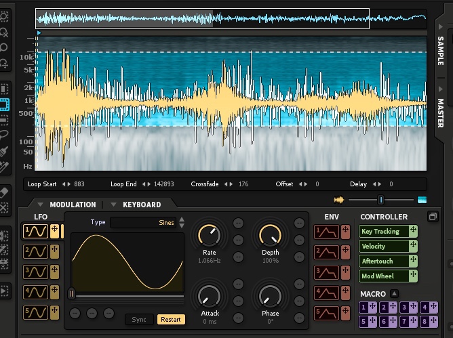Click the brush selection tool in left toolbar

(5, 150)
